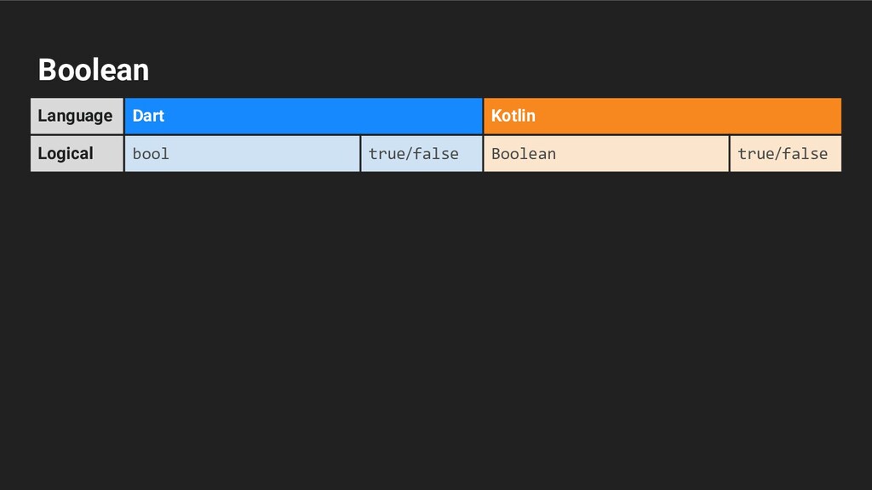Click horizontal border between "Kotlin" and "Boolean" cells
872x490 pixels.
[662, 134]
